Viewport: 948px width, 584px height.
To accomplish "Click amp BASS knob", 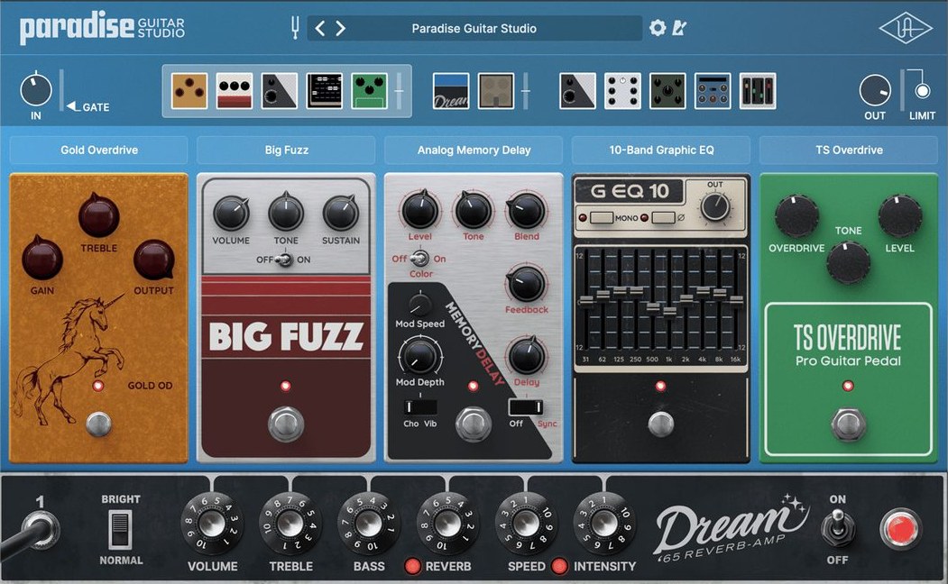I will point(369,523).
